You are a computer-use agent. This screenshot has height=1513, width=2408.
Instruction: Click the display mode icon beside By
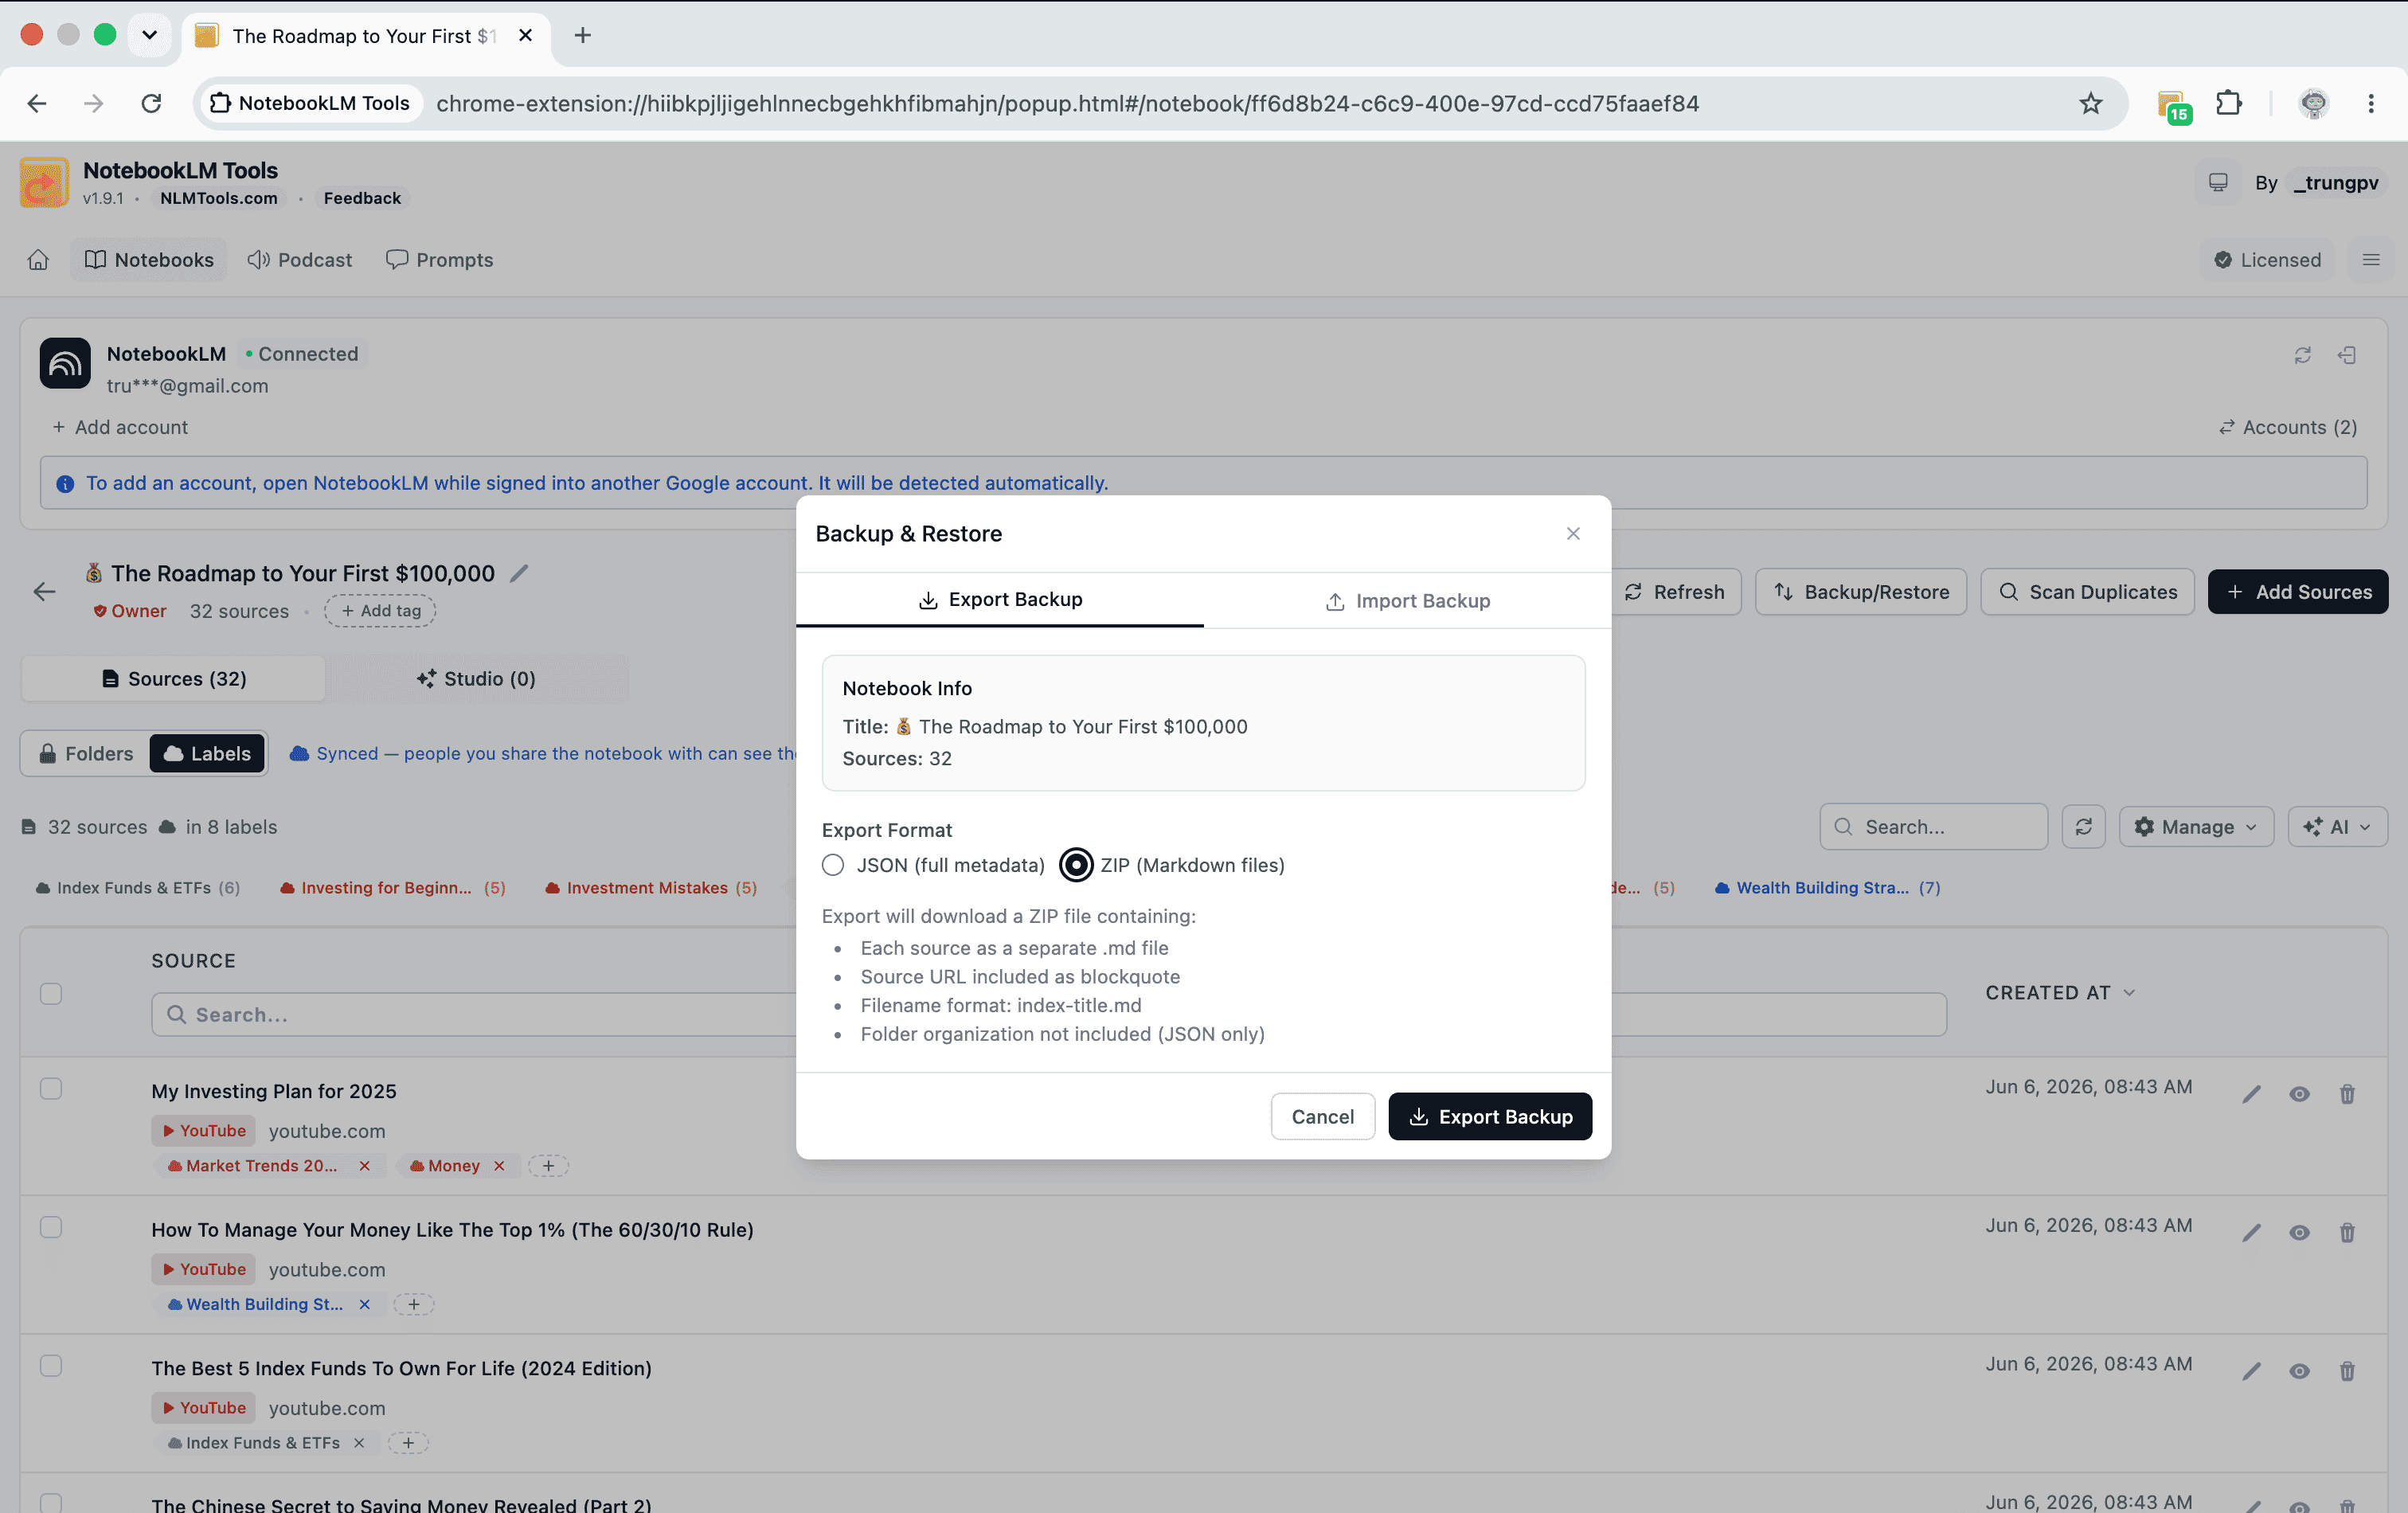2217,183
